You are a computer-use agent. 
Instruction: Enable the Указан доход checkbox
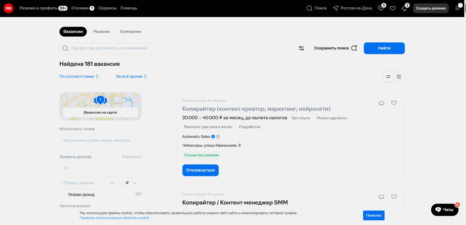(x=62, y=194)
